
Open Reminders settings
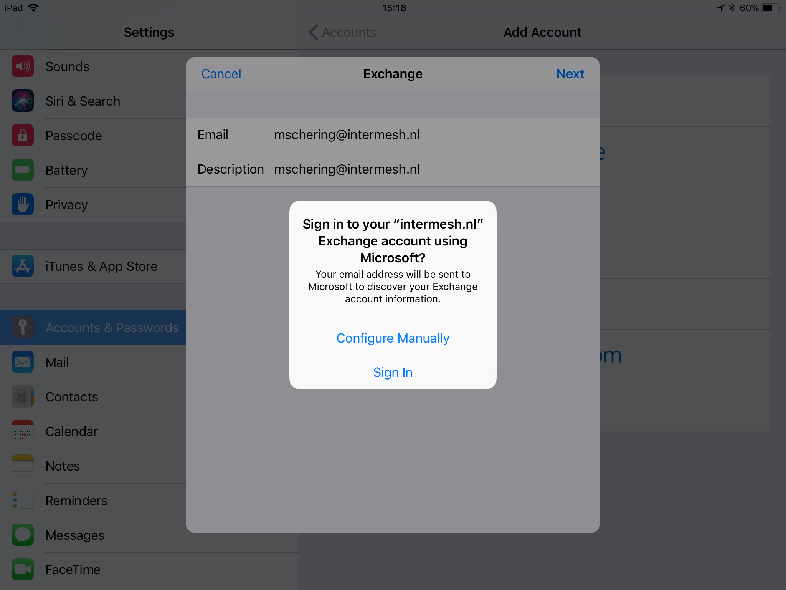93,501
